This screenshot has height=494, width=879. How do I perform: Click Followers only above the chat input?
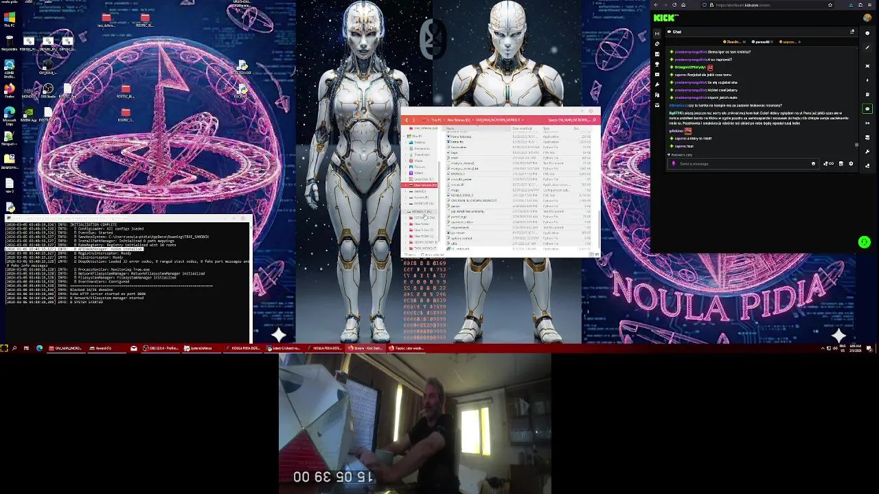[681, 154]
